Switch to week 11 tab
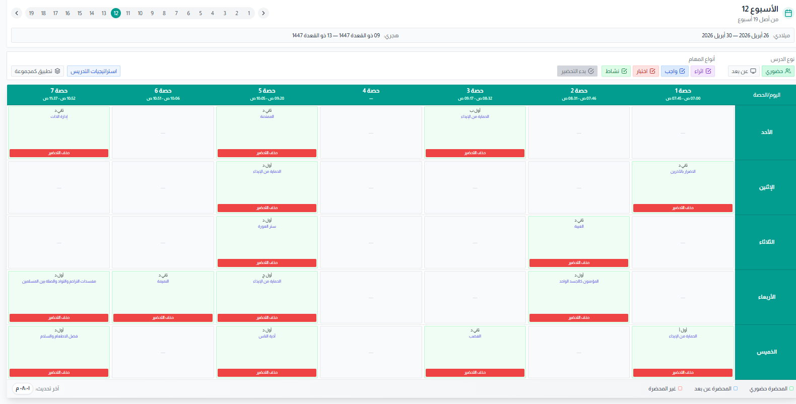 128,13
